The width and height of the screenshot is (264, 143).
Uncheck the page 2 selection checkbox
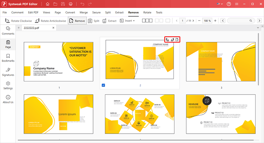tap(104, 85)
